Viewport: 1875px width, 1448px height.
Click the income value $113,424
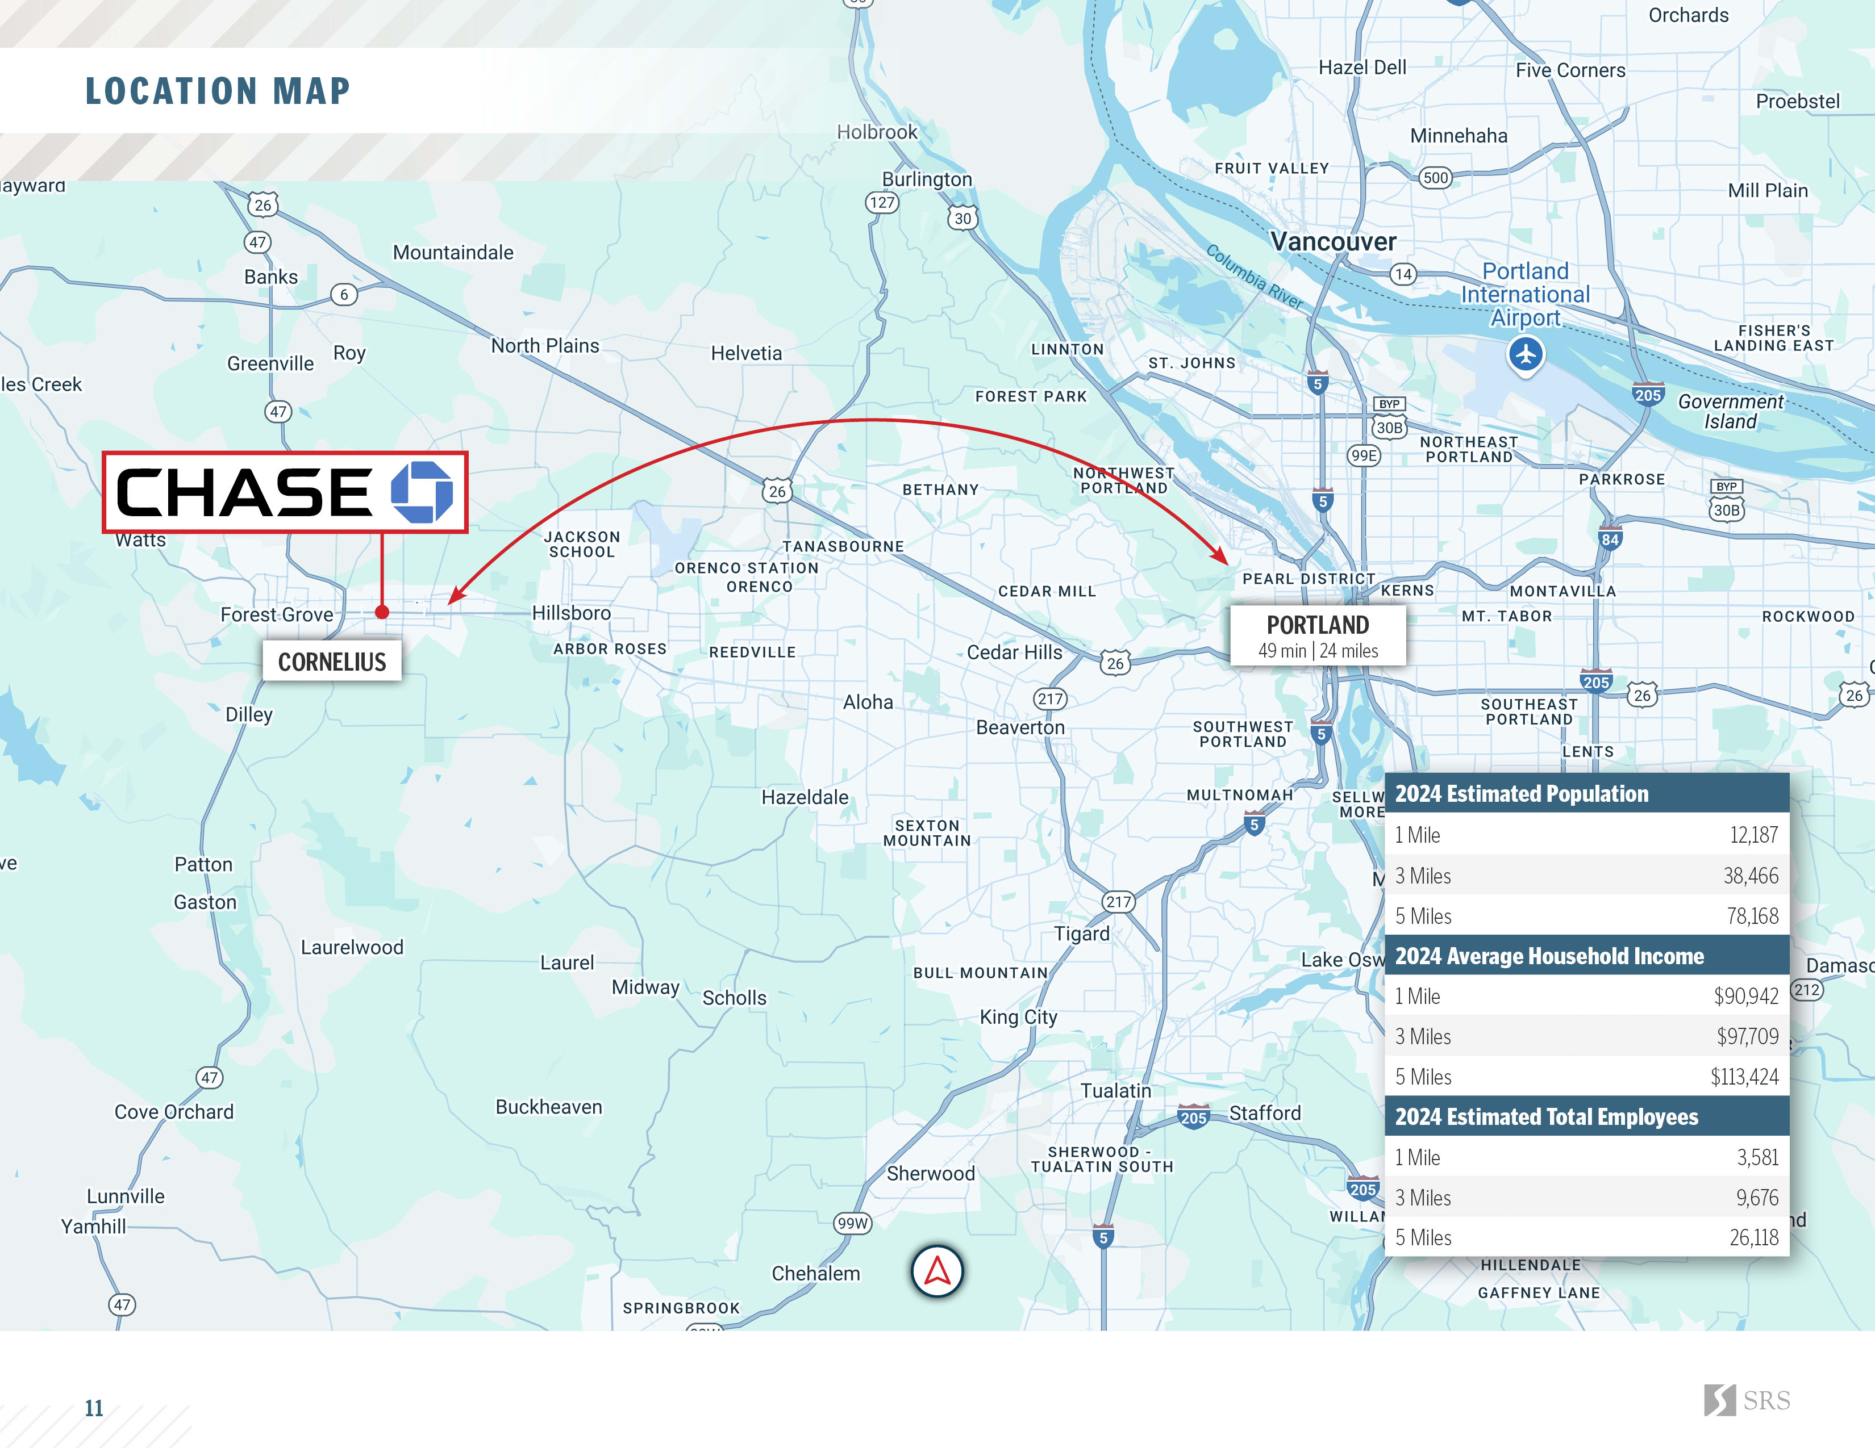tap(1744, 1077)
